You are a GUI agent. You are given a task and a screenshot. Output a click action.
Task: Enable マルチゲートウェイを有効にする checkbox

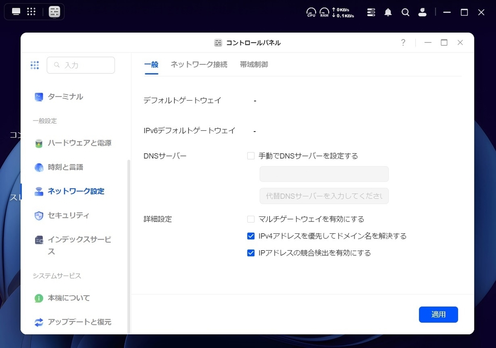[x=250, y=219]
